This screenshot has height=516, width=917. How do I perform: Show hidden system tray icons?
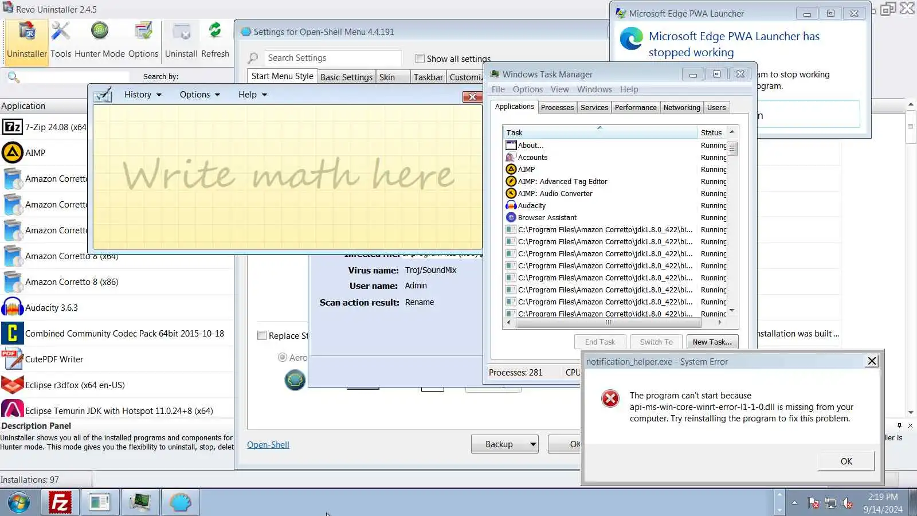pyautogui.click(x=794, y=503)
